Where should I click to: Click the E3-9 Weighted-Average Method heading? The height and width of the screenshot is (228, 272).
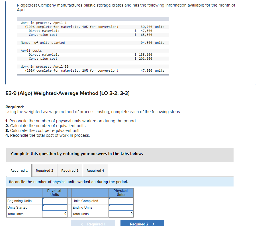click(x=68, y=93)
